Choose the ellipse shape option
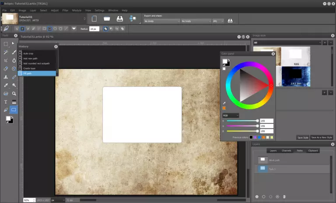Screen dimensions: 336x203 [55, 28]
